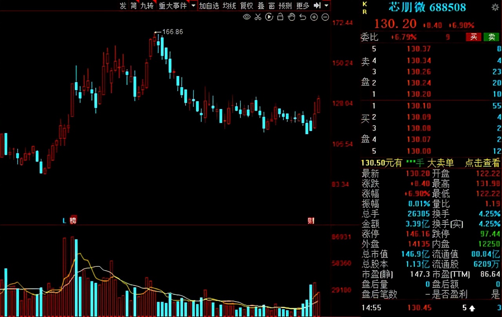Viewport: 502px width, 317px height.
Task: Toggle the eye visibility icon above chart
Action: click(x=247, y=17)
